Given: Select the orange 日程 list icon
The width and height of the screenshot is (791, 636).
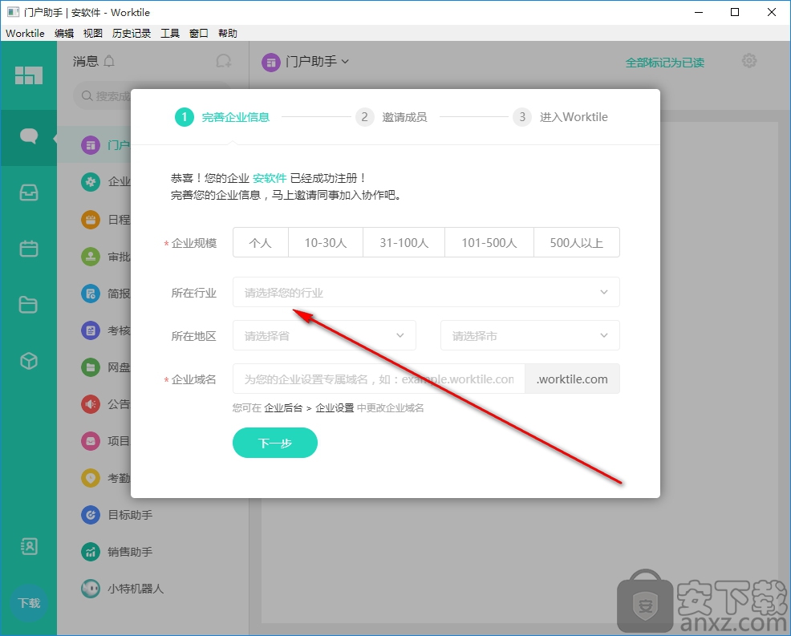Looking at the screenshot, I should click(x=91, y=220).
